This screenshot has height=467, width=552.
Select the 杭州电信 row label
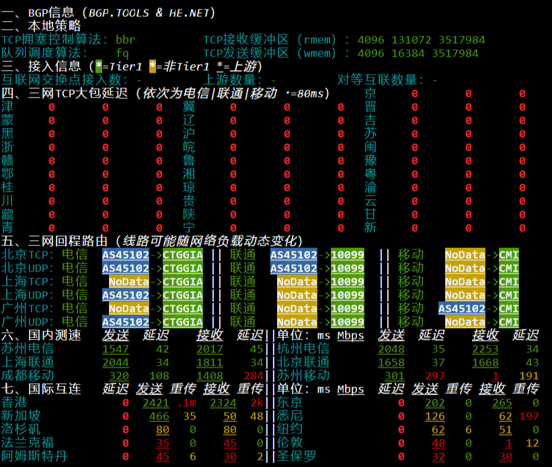coord(303,349)
